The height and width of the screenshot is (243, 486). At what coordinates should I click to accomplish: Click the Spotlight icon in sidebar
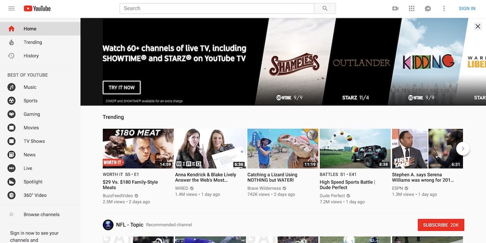pos(11,182)
